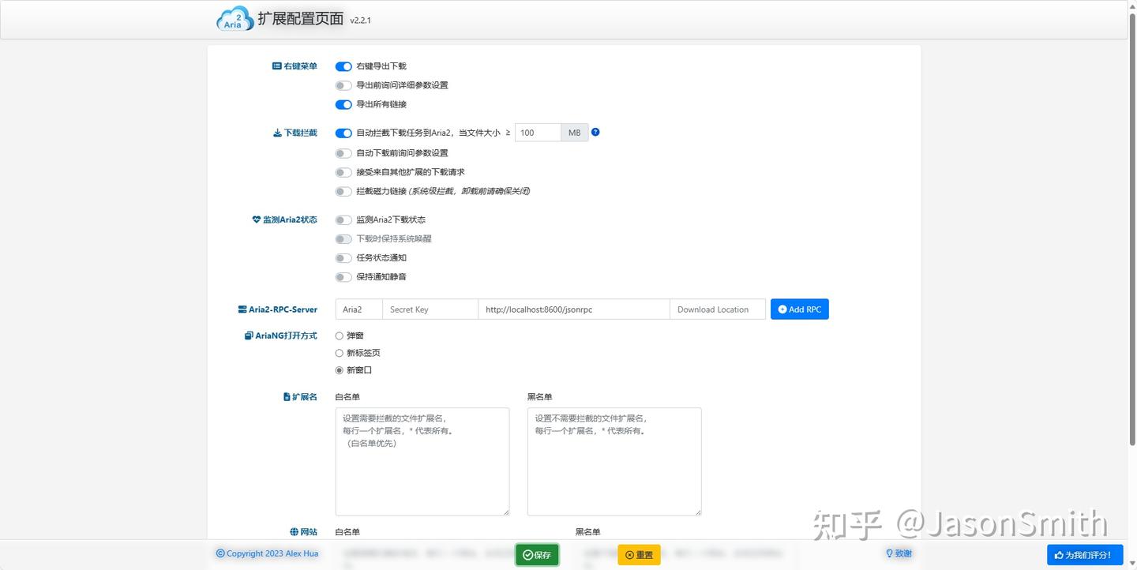Select the 弹窗 radio option
Screen dimensions: 1137x570
pos(339,336)
